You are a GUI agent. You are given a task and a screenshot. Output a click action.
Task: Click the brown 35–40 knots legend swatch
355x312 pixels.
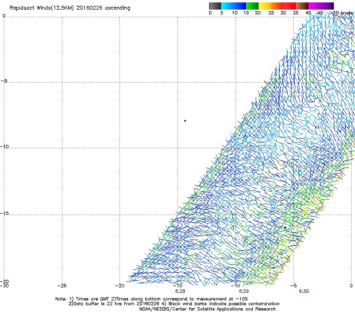click(x=302, y=6)
